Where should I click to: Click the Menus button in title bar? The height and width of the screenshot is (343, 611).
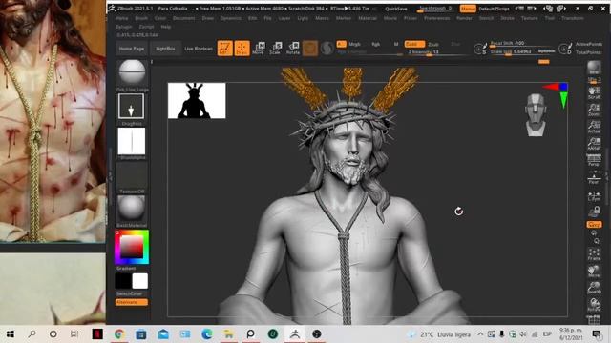coord(468,9)
